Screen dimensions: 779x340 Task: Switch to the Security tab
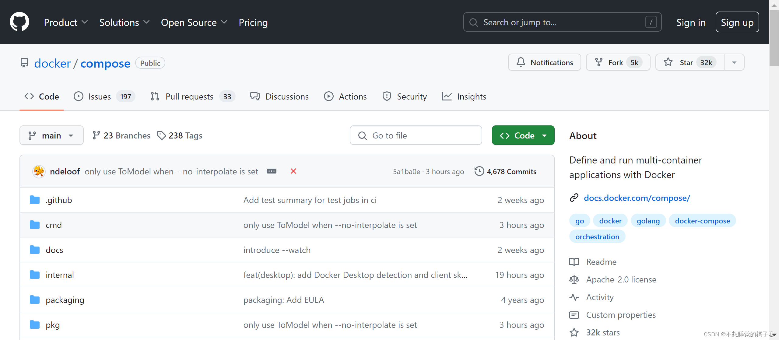pos(405,96)
